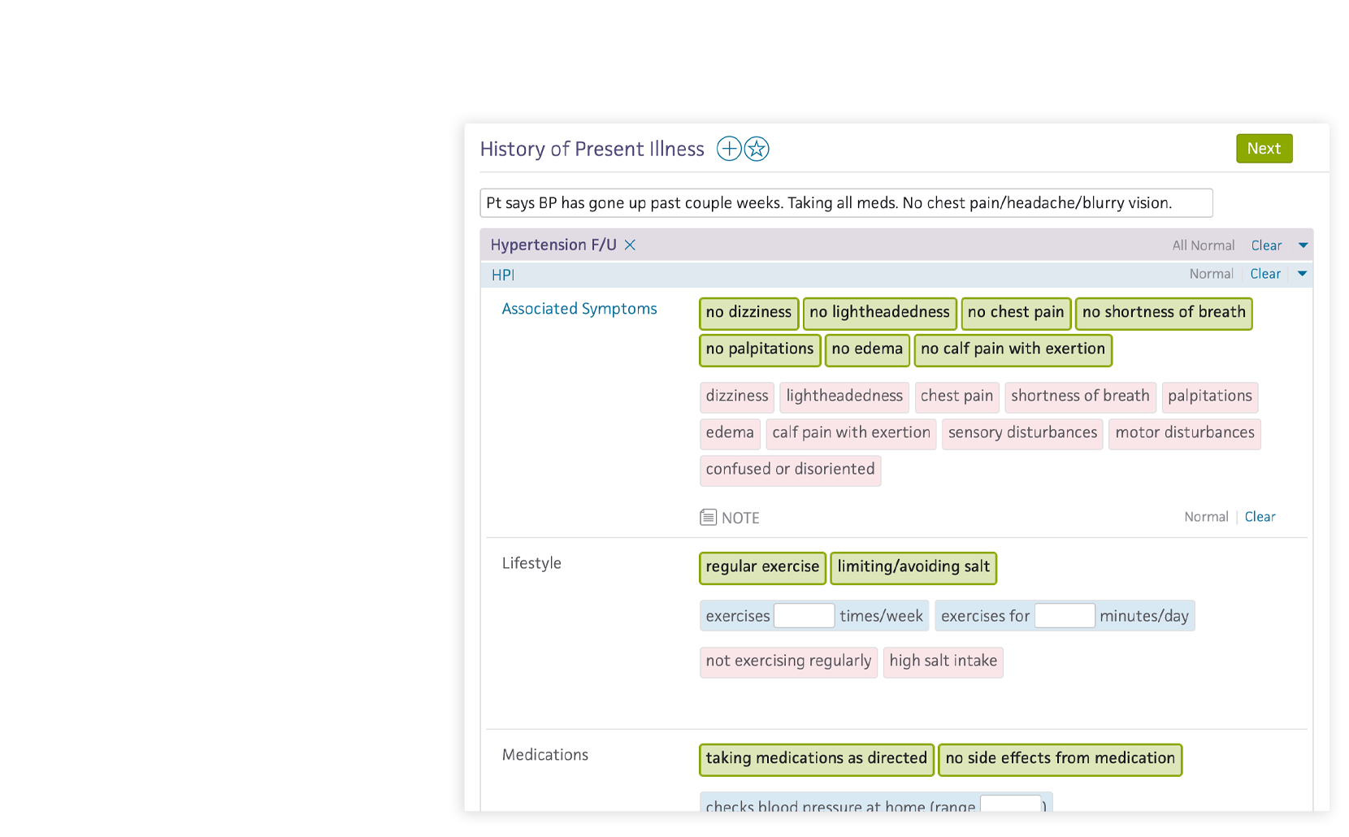Viewport: 1349px width, 837px height.
Task: Toggle off 'no shortness of breath' chip
Action: click(1164, 313)
